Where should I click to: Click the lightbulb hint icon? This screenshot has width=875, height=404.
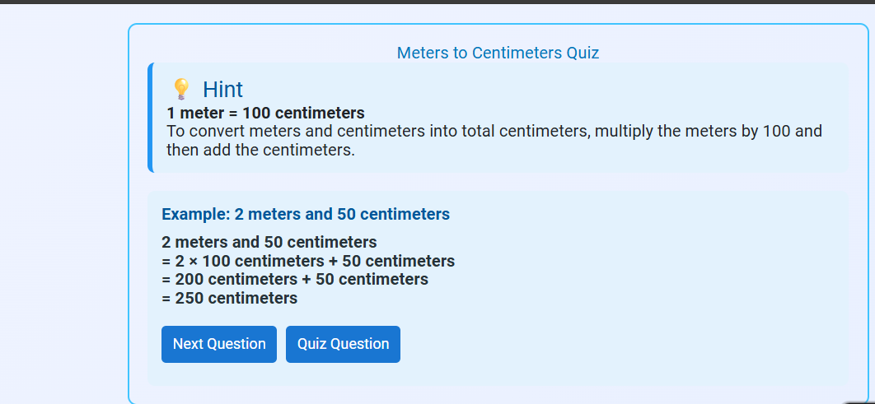click(181, 89)
